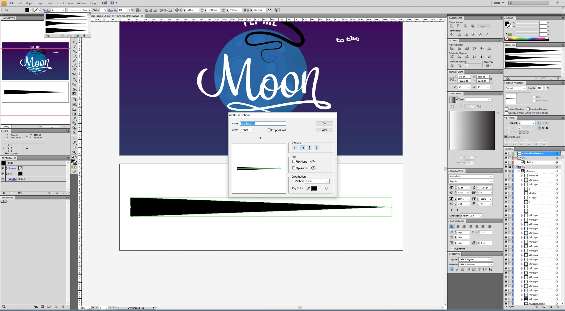The height and width of the screenshot is (311, 565).
Task: Open the Help menu
Action: pyautogui.click(x=93, y=3)
